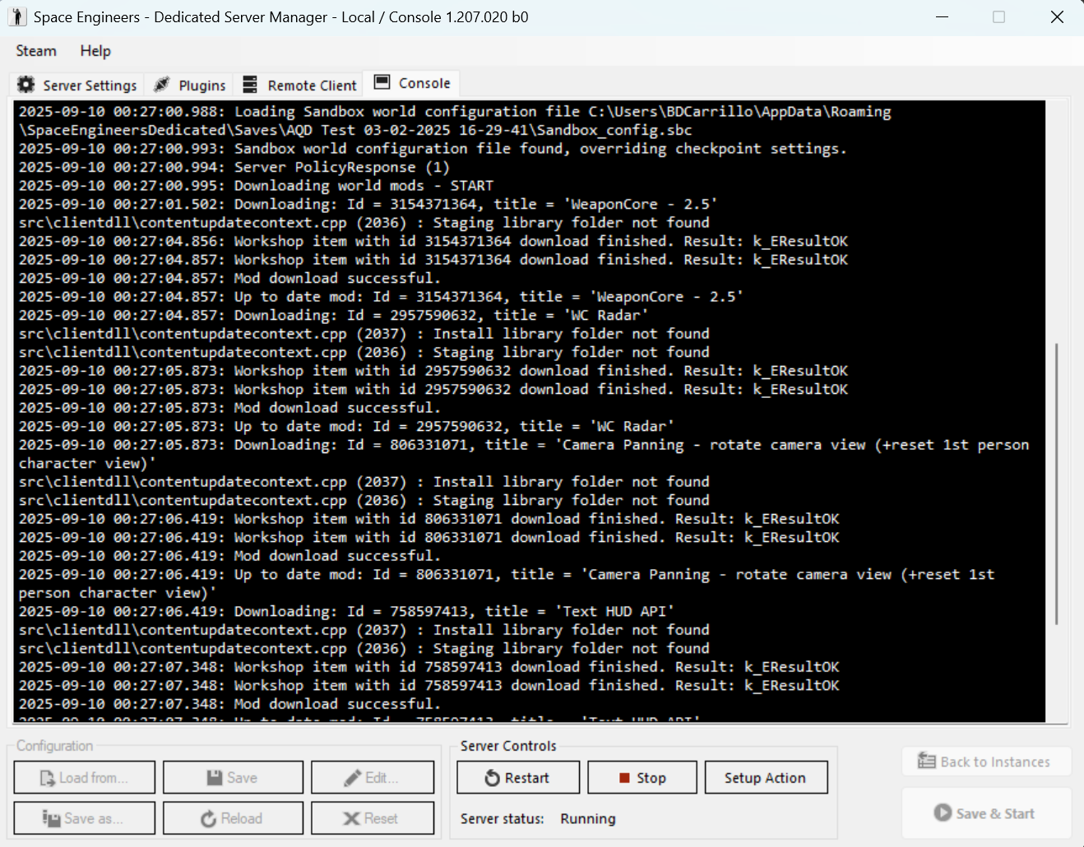The image size is (1084, 847).
Task: Click the Running server status value
Action: click(588, 818)
